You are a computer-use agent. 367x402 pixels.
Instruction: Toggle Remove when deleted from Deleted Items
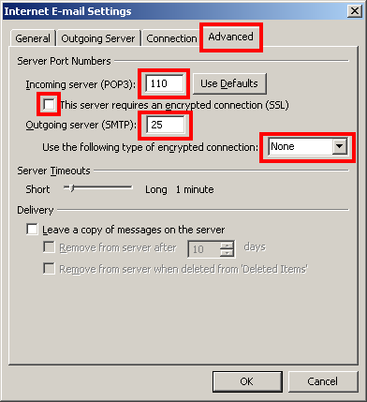pos(49,269)
